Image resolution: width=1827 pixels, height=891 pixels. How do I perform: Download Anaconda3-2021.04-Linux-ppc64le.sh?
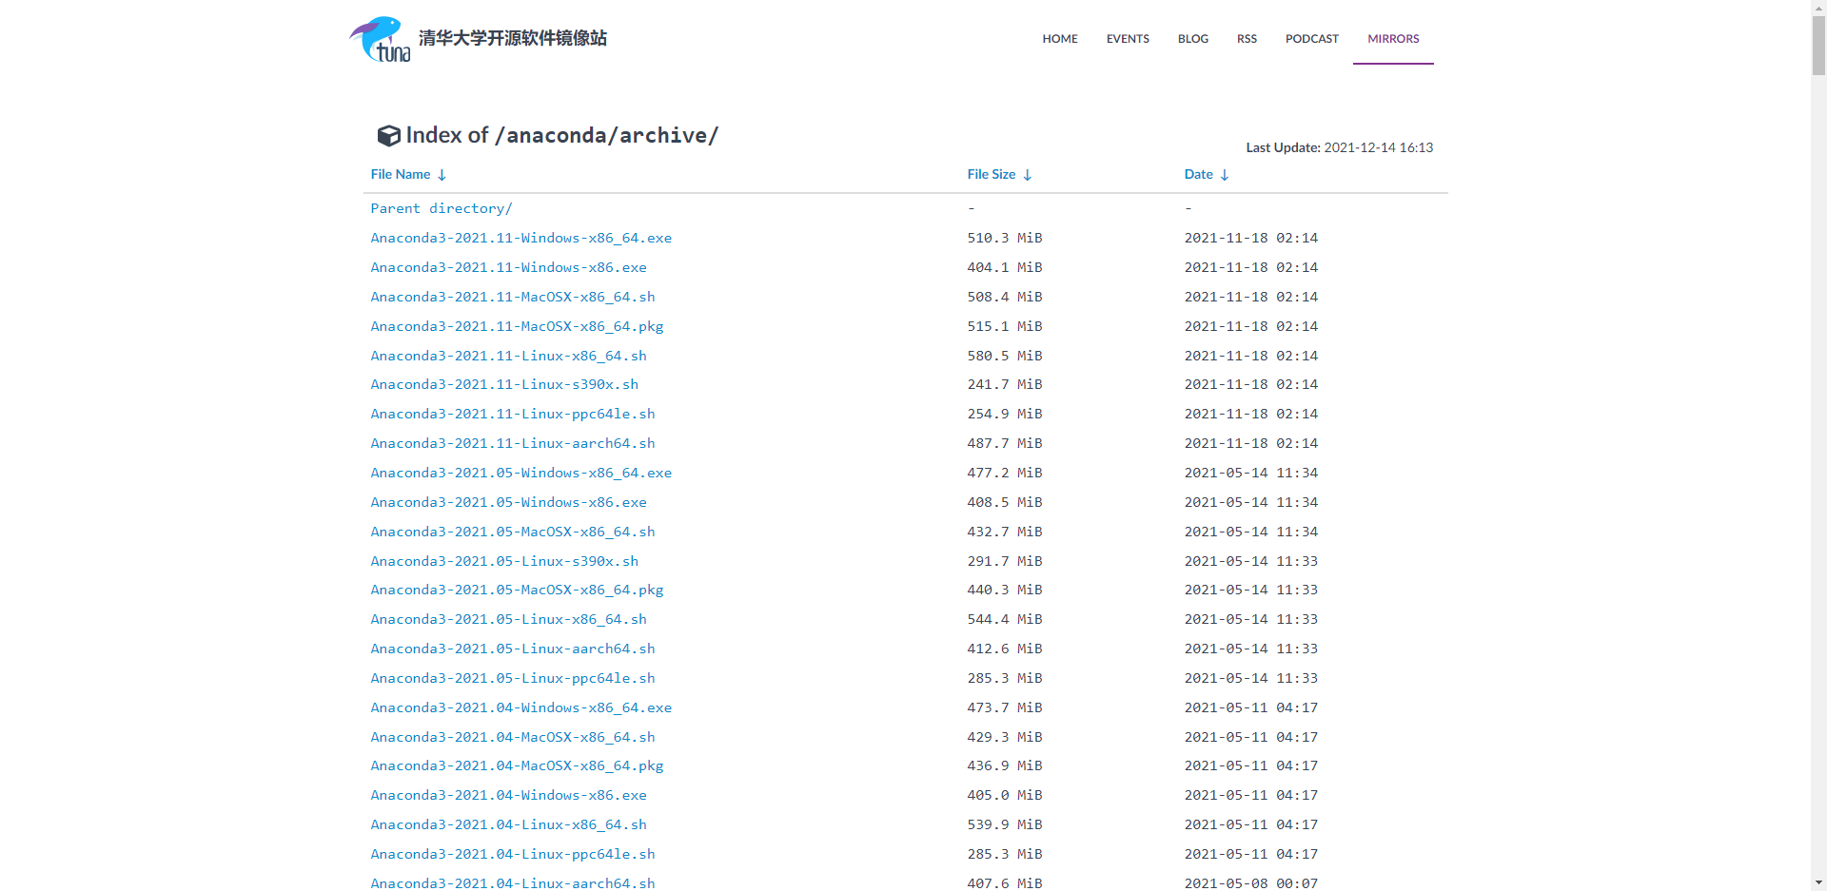click(513, 854)
